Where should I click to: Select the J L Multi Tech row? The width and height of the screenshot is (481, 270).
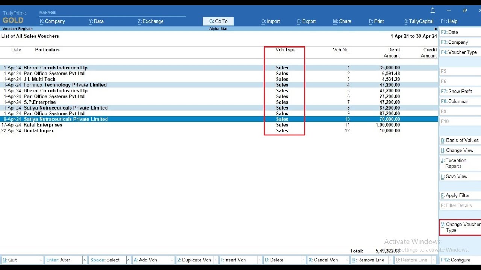(x=219, y=79)
